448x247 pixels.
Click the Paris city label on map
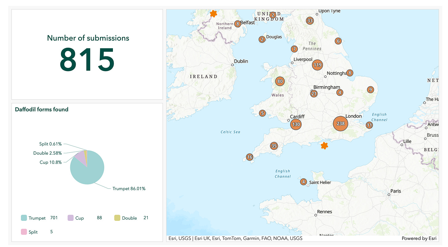point(396,191)
